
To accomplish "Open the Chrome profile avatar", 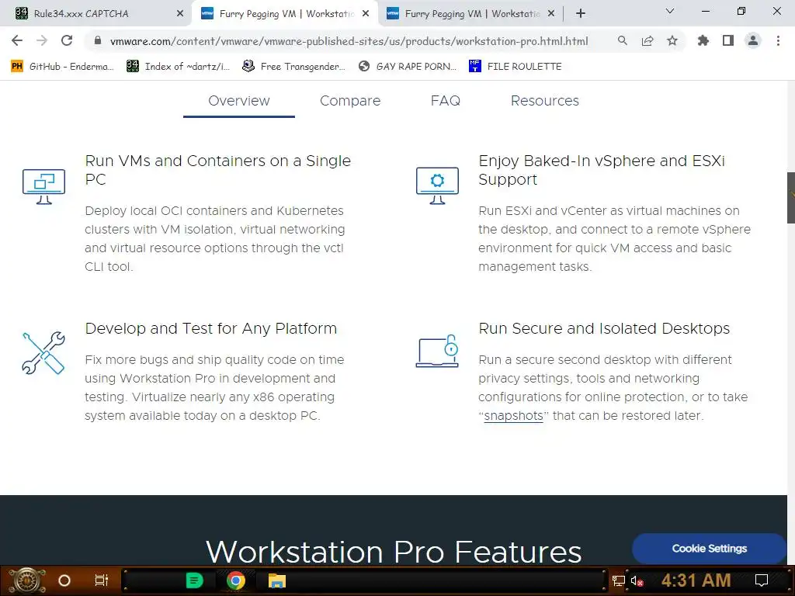I will 753,40.
